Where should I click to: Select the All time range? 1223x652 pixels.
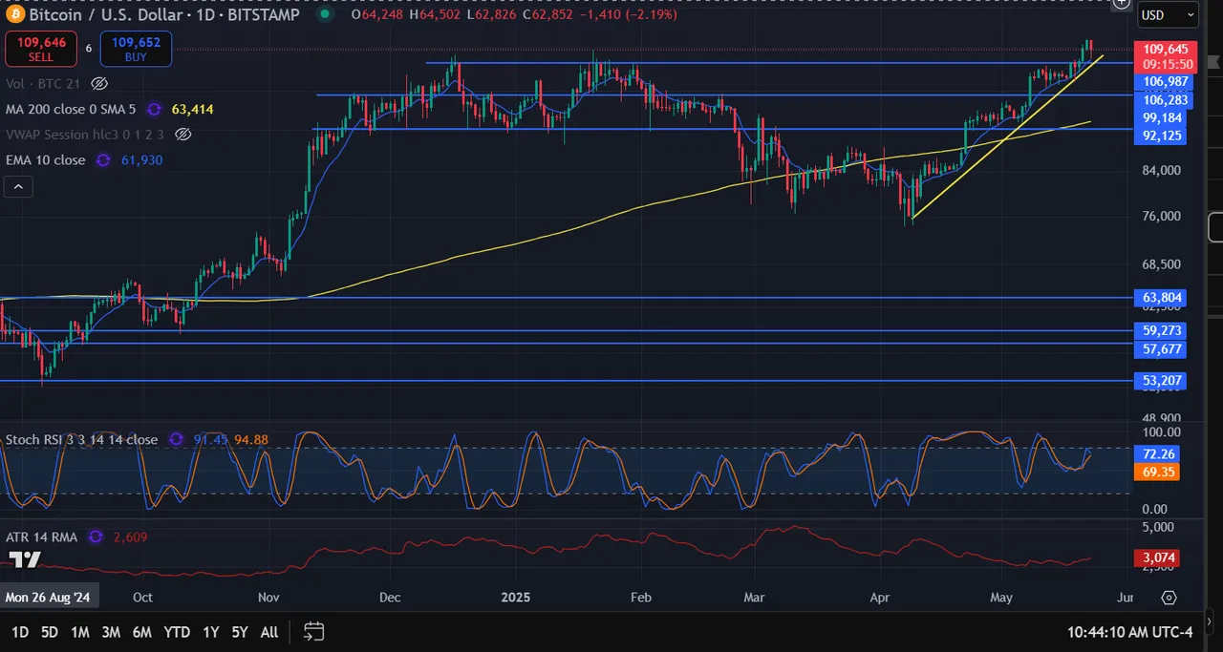pos(269,632)
